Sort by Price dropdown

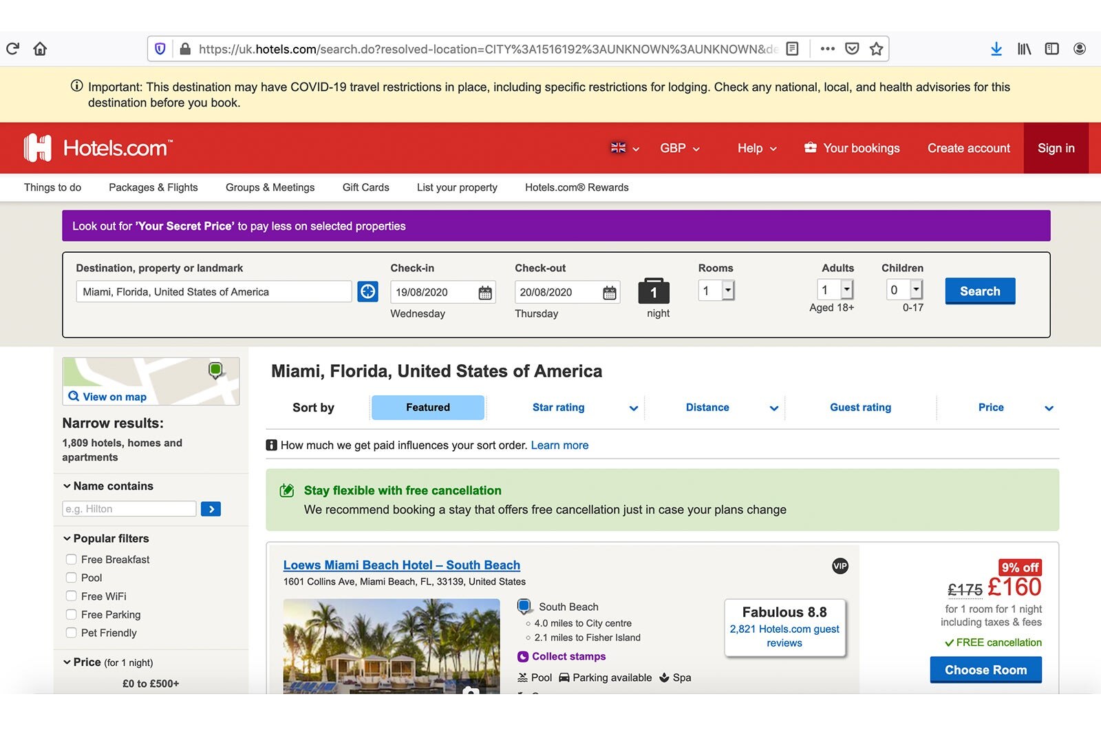[x=1016, y=408]
